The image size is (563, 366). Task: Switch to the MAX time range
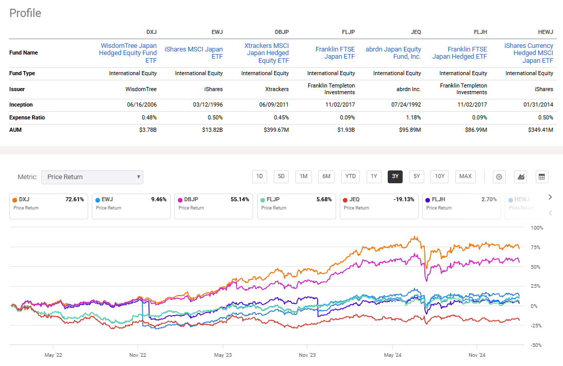[x=465, y=176]
